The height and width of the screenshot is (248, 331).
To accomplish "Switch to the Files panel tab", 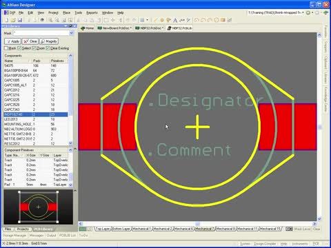I will (x=8, y=229).
